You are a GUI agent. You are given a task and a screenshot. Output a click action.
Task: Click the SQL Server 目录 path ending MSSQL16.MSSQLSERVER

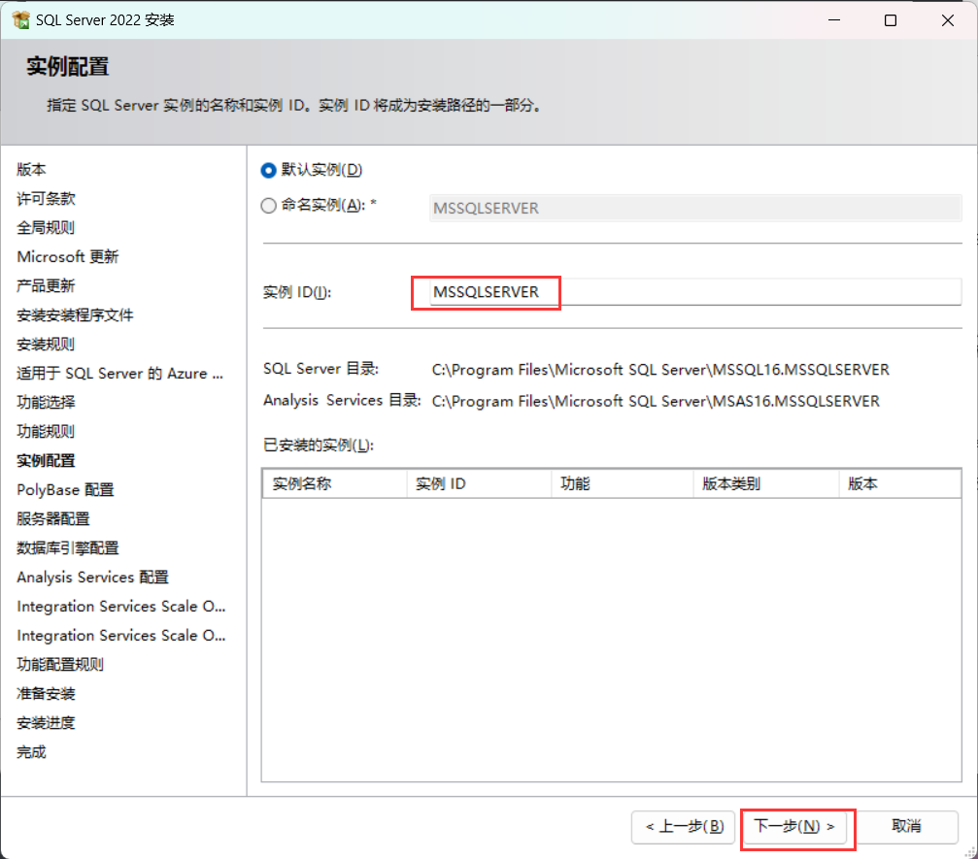(x=660, y=370)
